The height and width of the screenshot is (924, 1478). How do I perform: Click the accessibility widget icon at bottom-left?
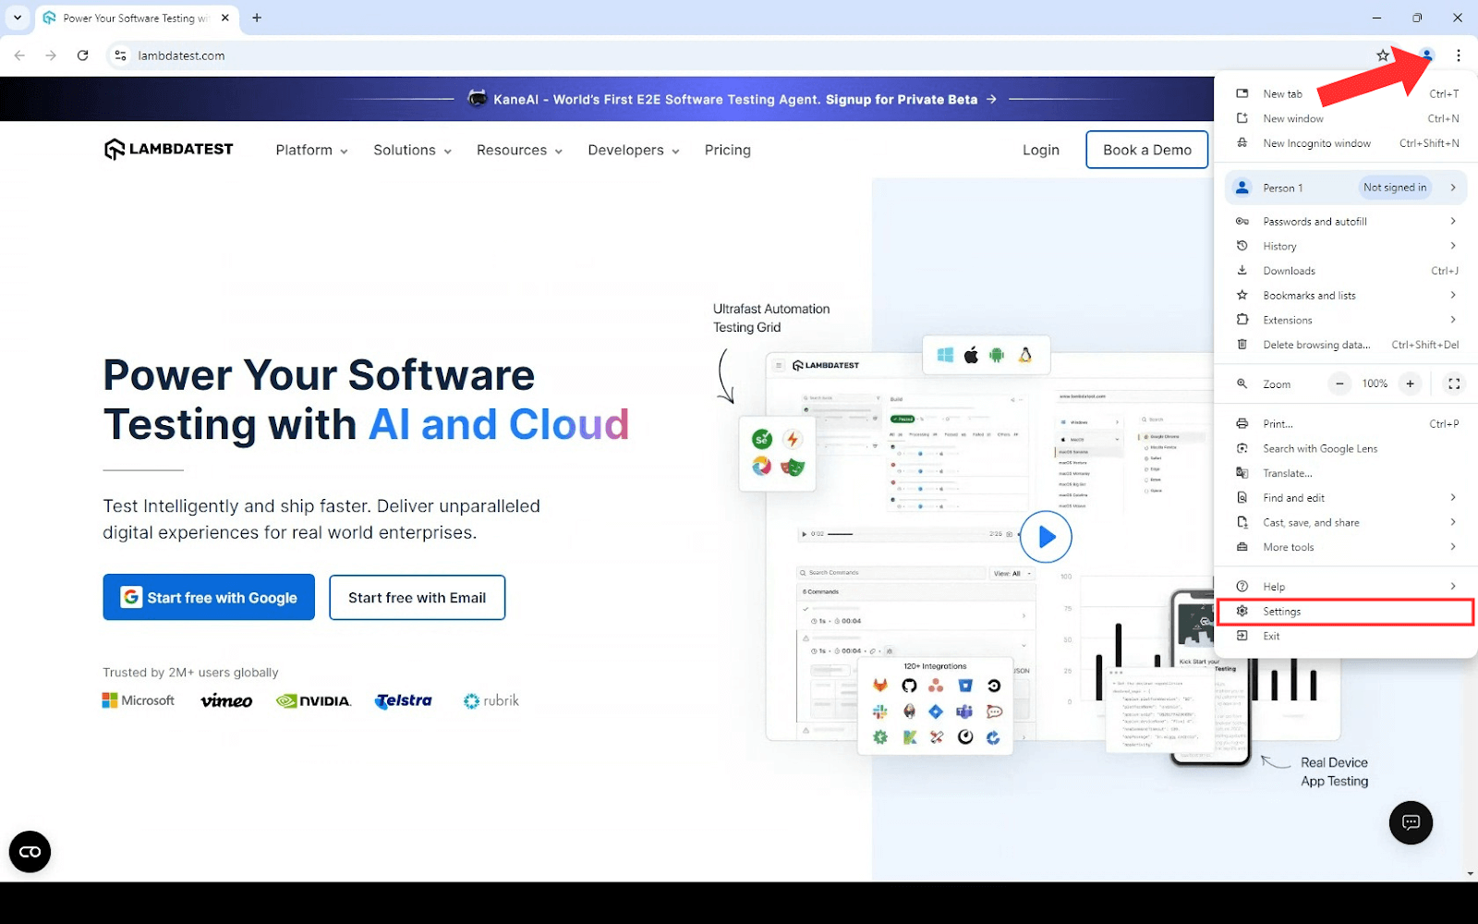[30, 852]
